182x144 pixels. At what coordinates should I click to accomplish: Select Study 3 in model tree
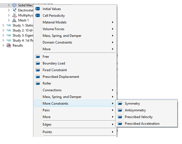click(22, 35)
